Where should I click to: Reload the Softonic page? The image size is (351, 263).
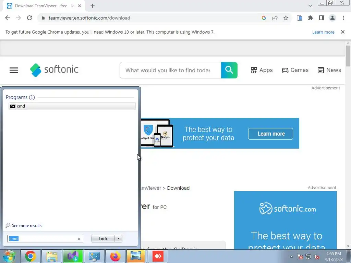(x=29, y=18)
